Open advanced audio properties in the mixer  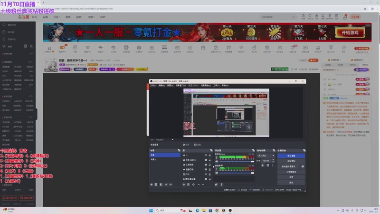[216, 185]
